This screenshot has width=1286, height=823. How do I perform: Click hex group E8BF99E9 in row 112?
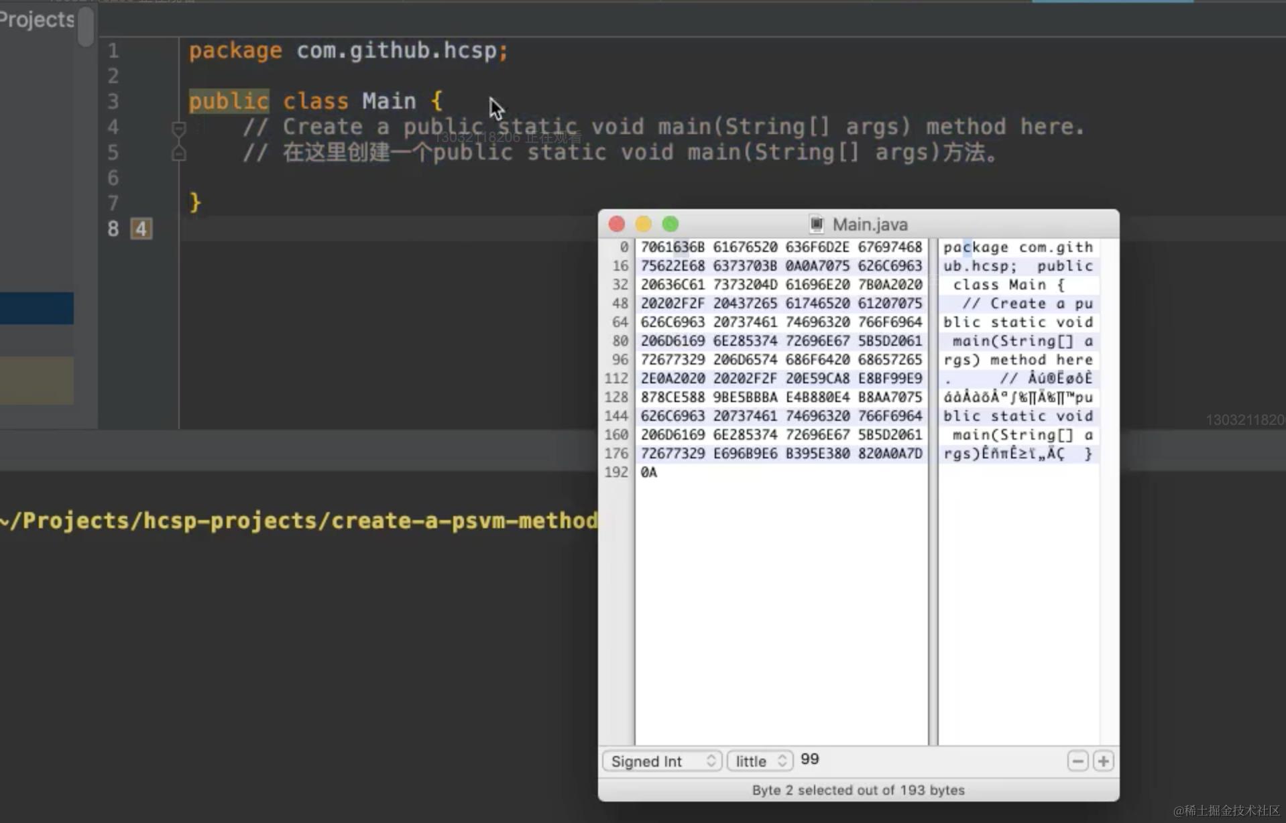click(890, 379)
